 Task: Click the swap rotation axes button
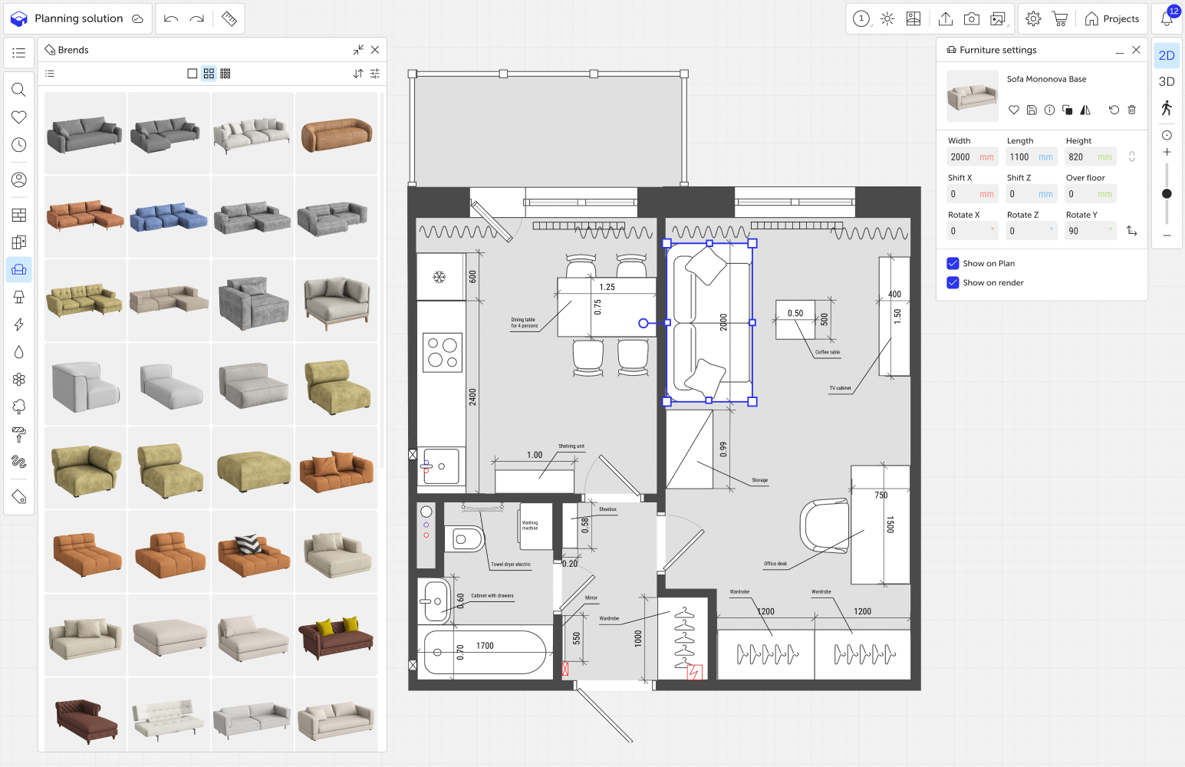1131,231
